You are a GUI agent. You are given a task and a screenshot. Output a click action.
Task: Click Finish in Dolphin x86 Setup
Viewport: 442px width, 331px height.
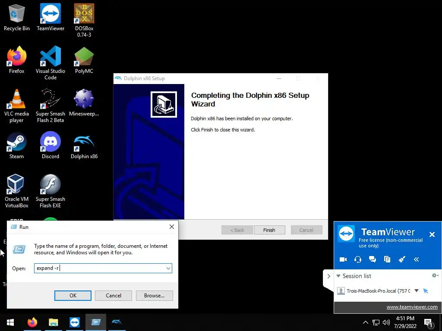(269, 230)
